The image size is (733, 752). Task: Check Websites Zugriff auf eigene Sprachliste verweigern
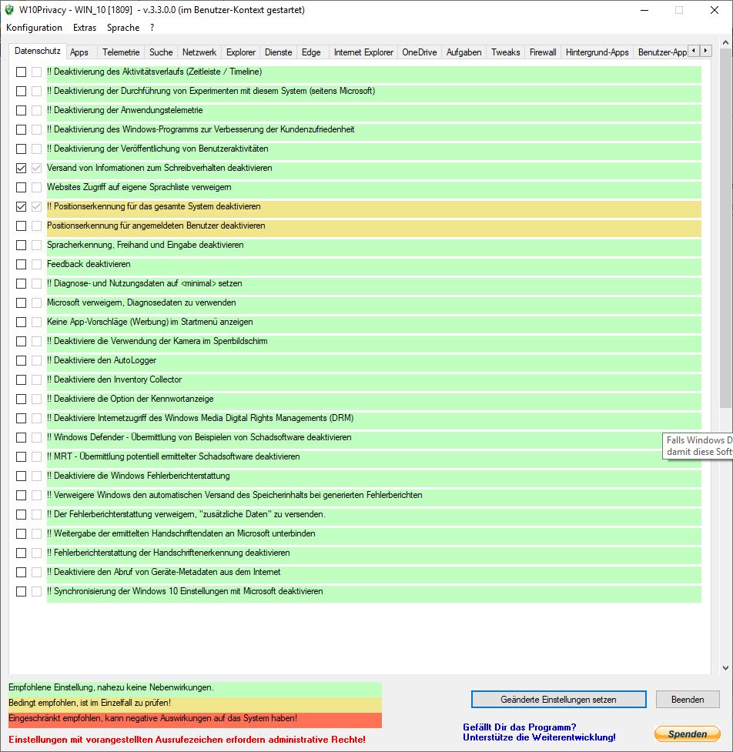pyautogui.click(x=21, y=187)
